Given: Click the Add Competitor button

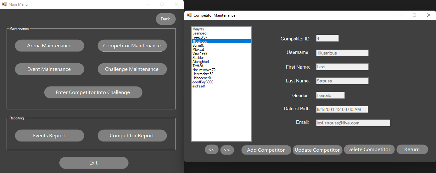Looking at the screenshot, I should pyautogui.click(x=266, y=150).
